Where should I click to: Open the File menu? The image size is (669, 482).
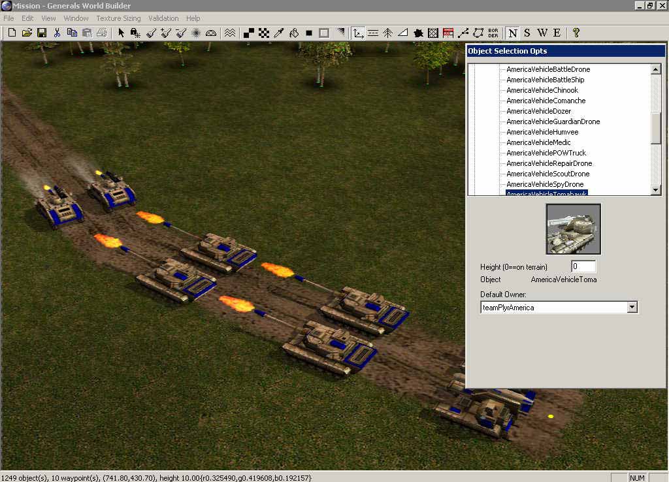point(8,18)
